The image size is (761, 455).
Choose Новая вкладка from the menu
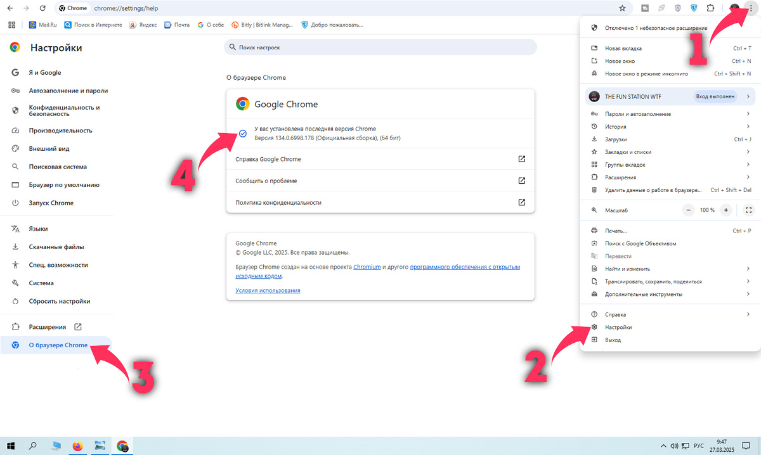670,48
